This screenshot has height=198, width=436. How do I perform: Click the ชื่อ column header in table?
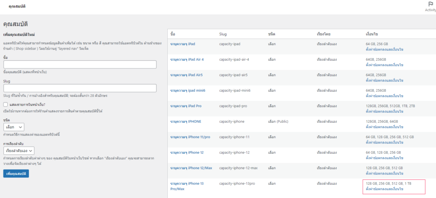pos(172,34)
